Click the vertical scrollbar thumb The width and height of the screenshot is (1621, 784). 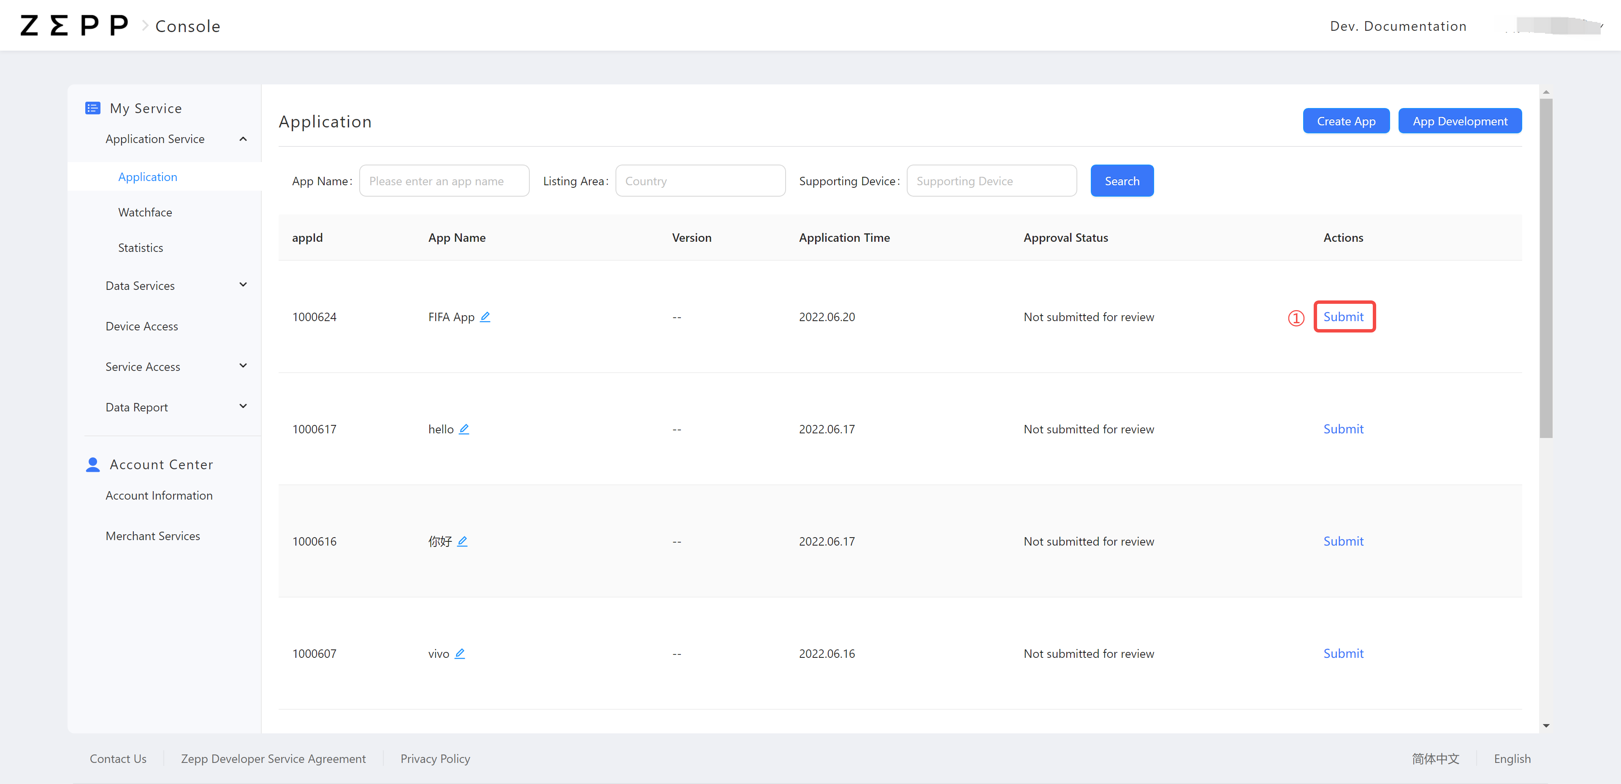click(x=1546, y=268)
